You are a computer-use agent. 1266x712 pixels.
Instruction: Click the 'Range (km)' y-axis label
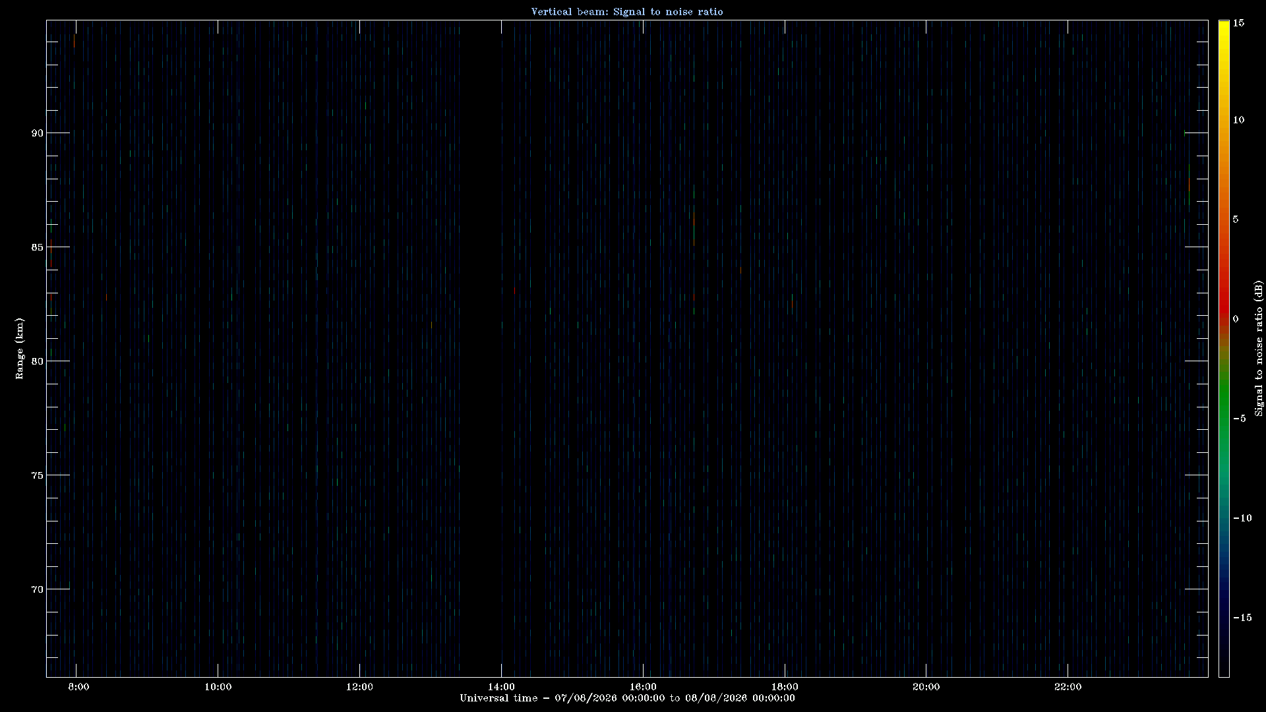[x=20, y=349]
